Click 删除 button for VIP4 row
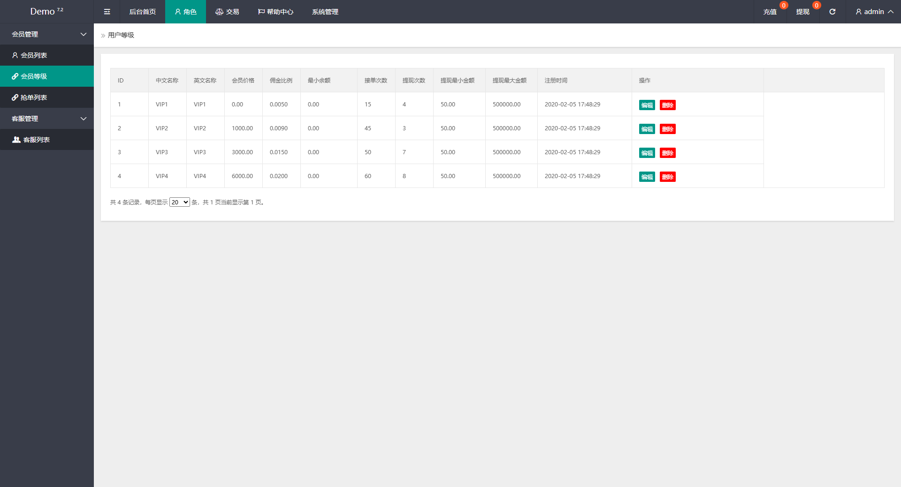The image size is (901, 487). click(x=667, y=177)
